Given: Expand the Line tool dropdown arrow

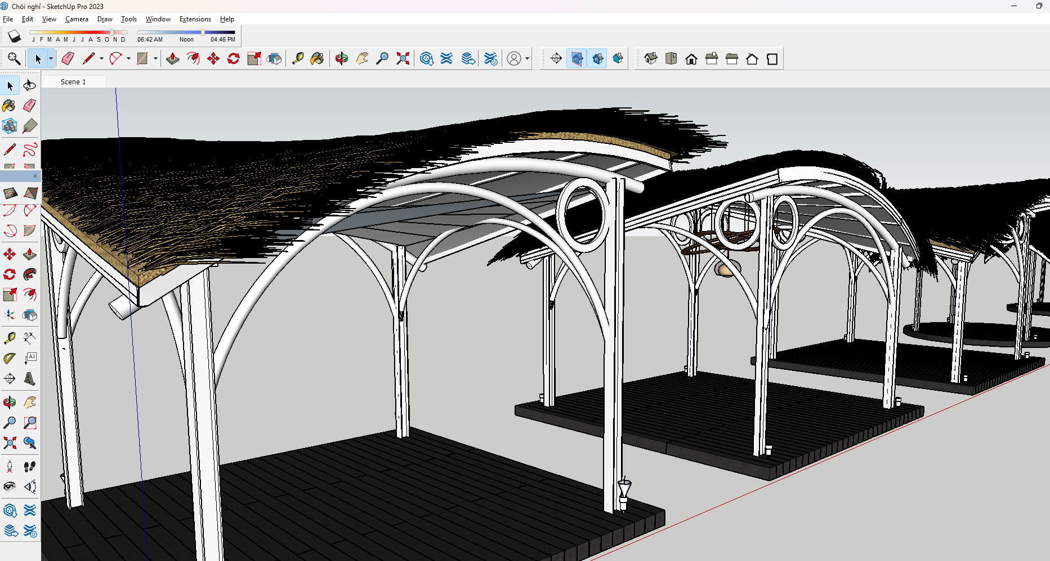Looking at the screenshot, I should tap(101, 58).
